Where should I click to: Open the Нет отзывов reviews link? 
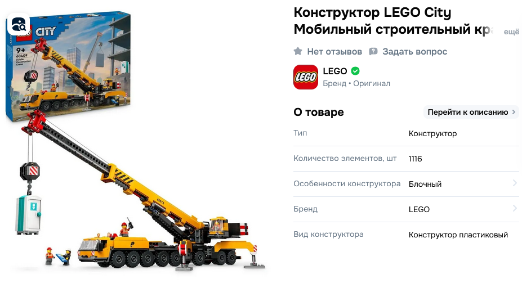pos(334,52)
